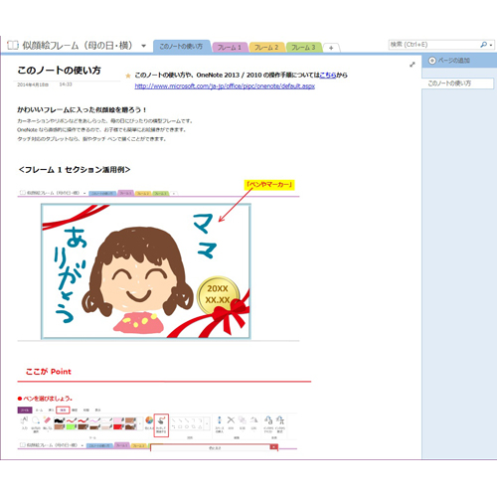Select the mama portrait drawing image
The height and width of the screenshot is (497, 497).
click(x=146, y=271)
